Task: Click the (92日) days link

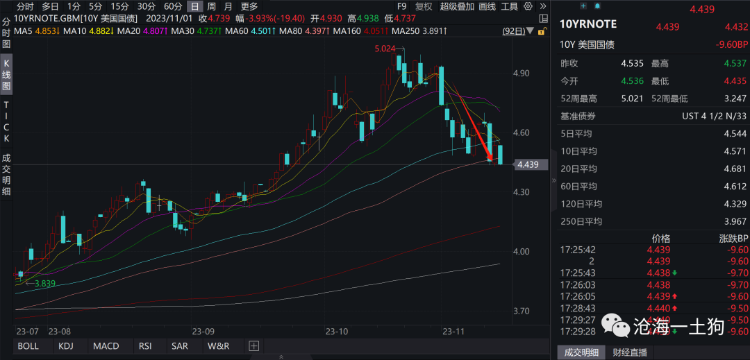Action: point(514,31)
